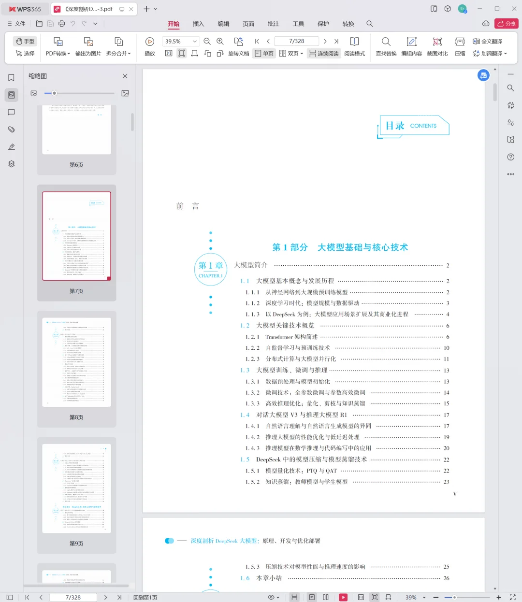Open the bookmark panel in left sidebar
The image size is (522, 602).
(12, 78)
